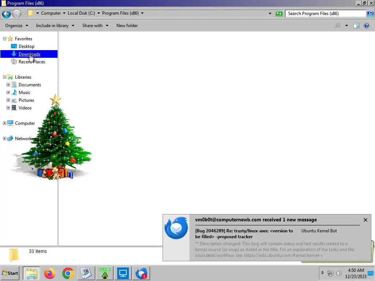The height and width of the screenshot is (281, 375).
Task: Open the Music library
Action: click(25, 93)
